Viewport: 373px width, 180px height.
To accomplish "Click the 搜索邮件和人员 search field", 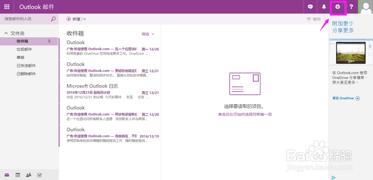I will (x=26, y=19).
